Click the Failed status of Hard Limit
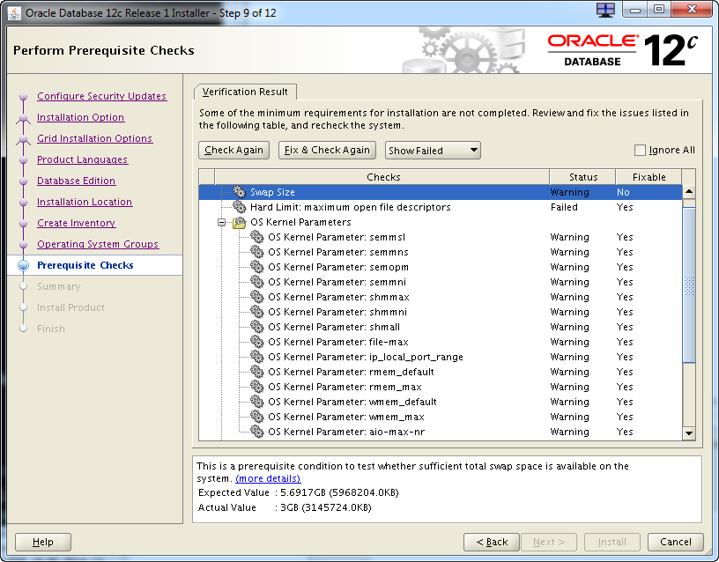The image size is (719, 562). click(x=564, y=207)
